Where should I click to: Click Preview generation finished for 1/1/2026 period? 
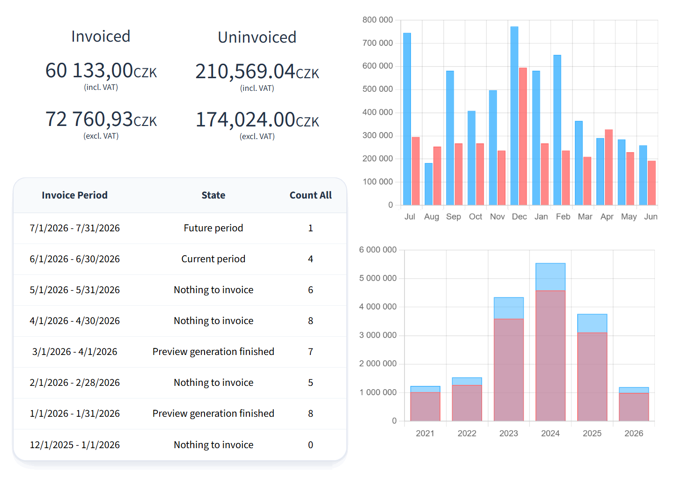pyautogui.click(x=213, y=414)
